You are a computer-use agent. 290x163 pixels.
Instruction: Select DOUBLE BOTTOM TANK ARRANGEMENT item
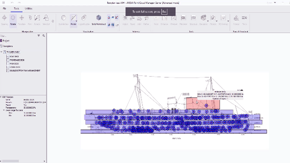[25, 71]
